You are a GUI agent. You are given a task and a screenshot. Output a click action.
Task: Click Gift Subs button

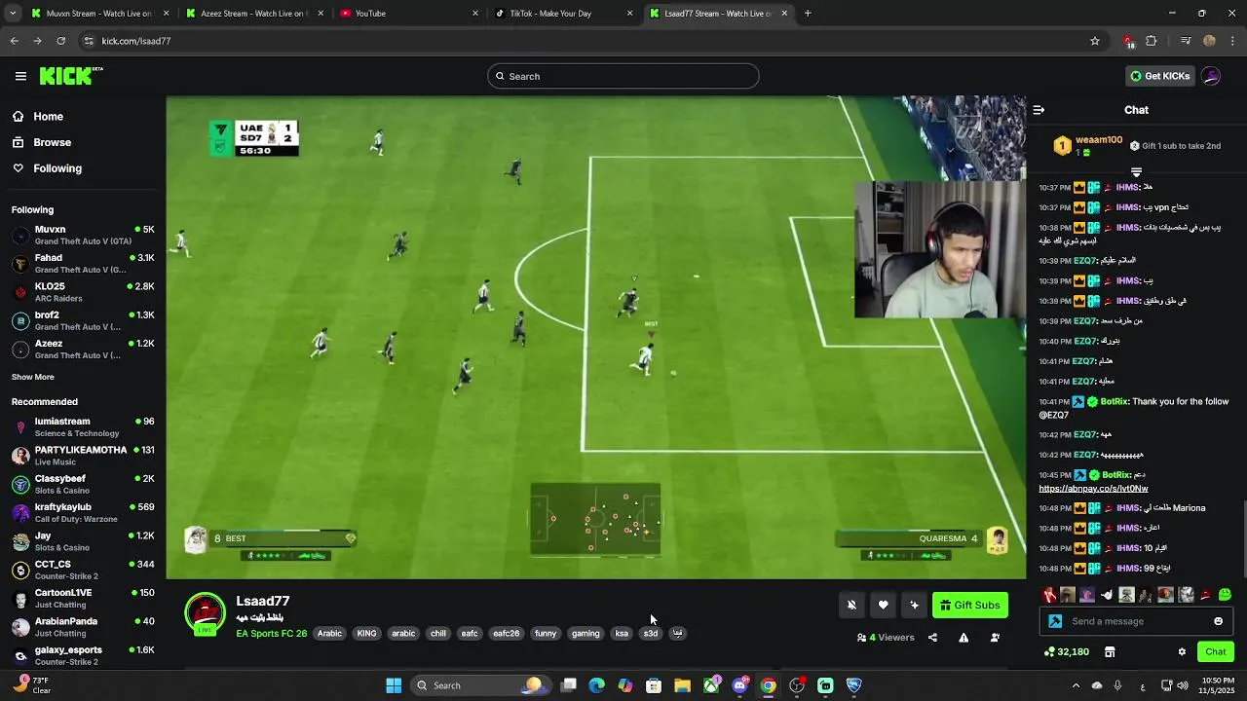tap(970, 606)
